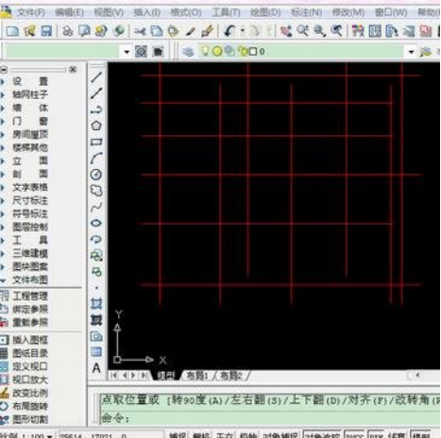Select the Polygon draw tool
The width and height of the screenshot is (441, 438).
[96, 126]
